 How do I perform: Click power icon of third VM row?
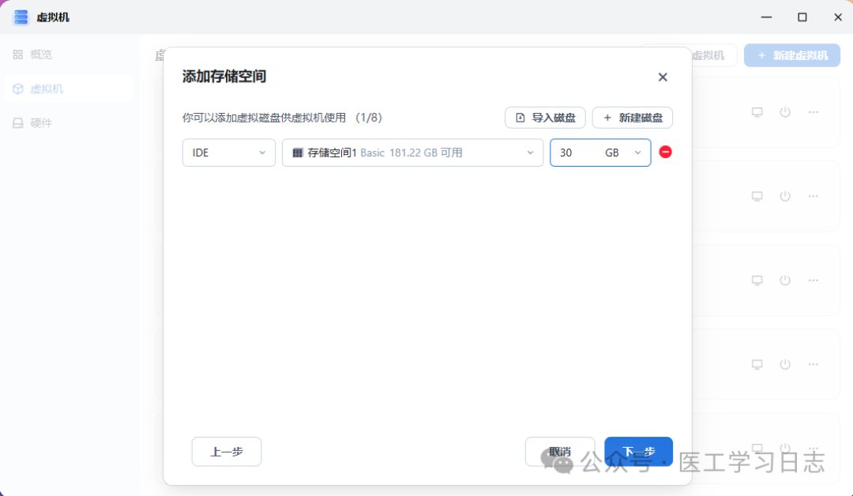coord(784,280)
